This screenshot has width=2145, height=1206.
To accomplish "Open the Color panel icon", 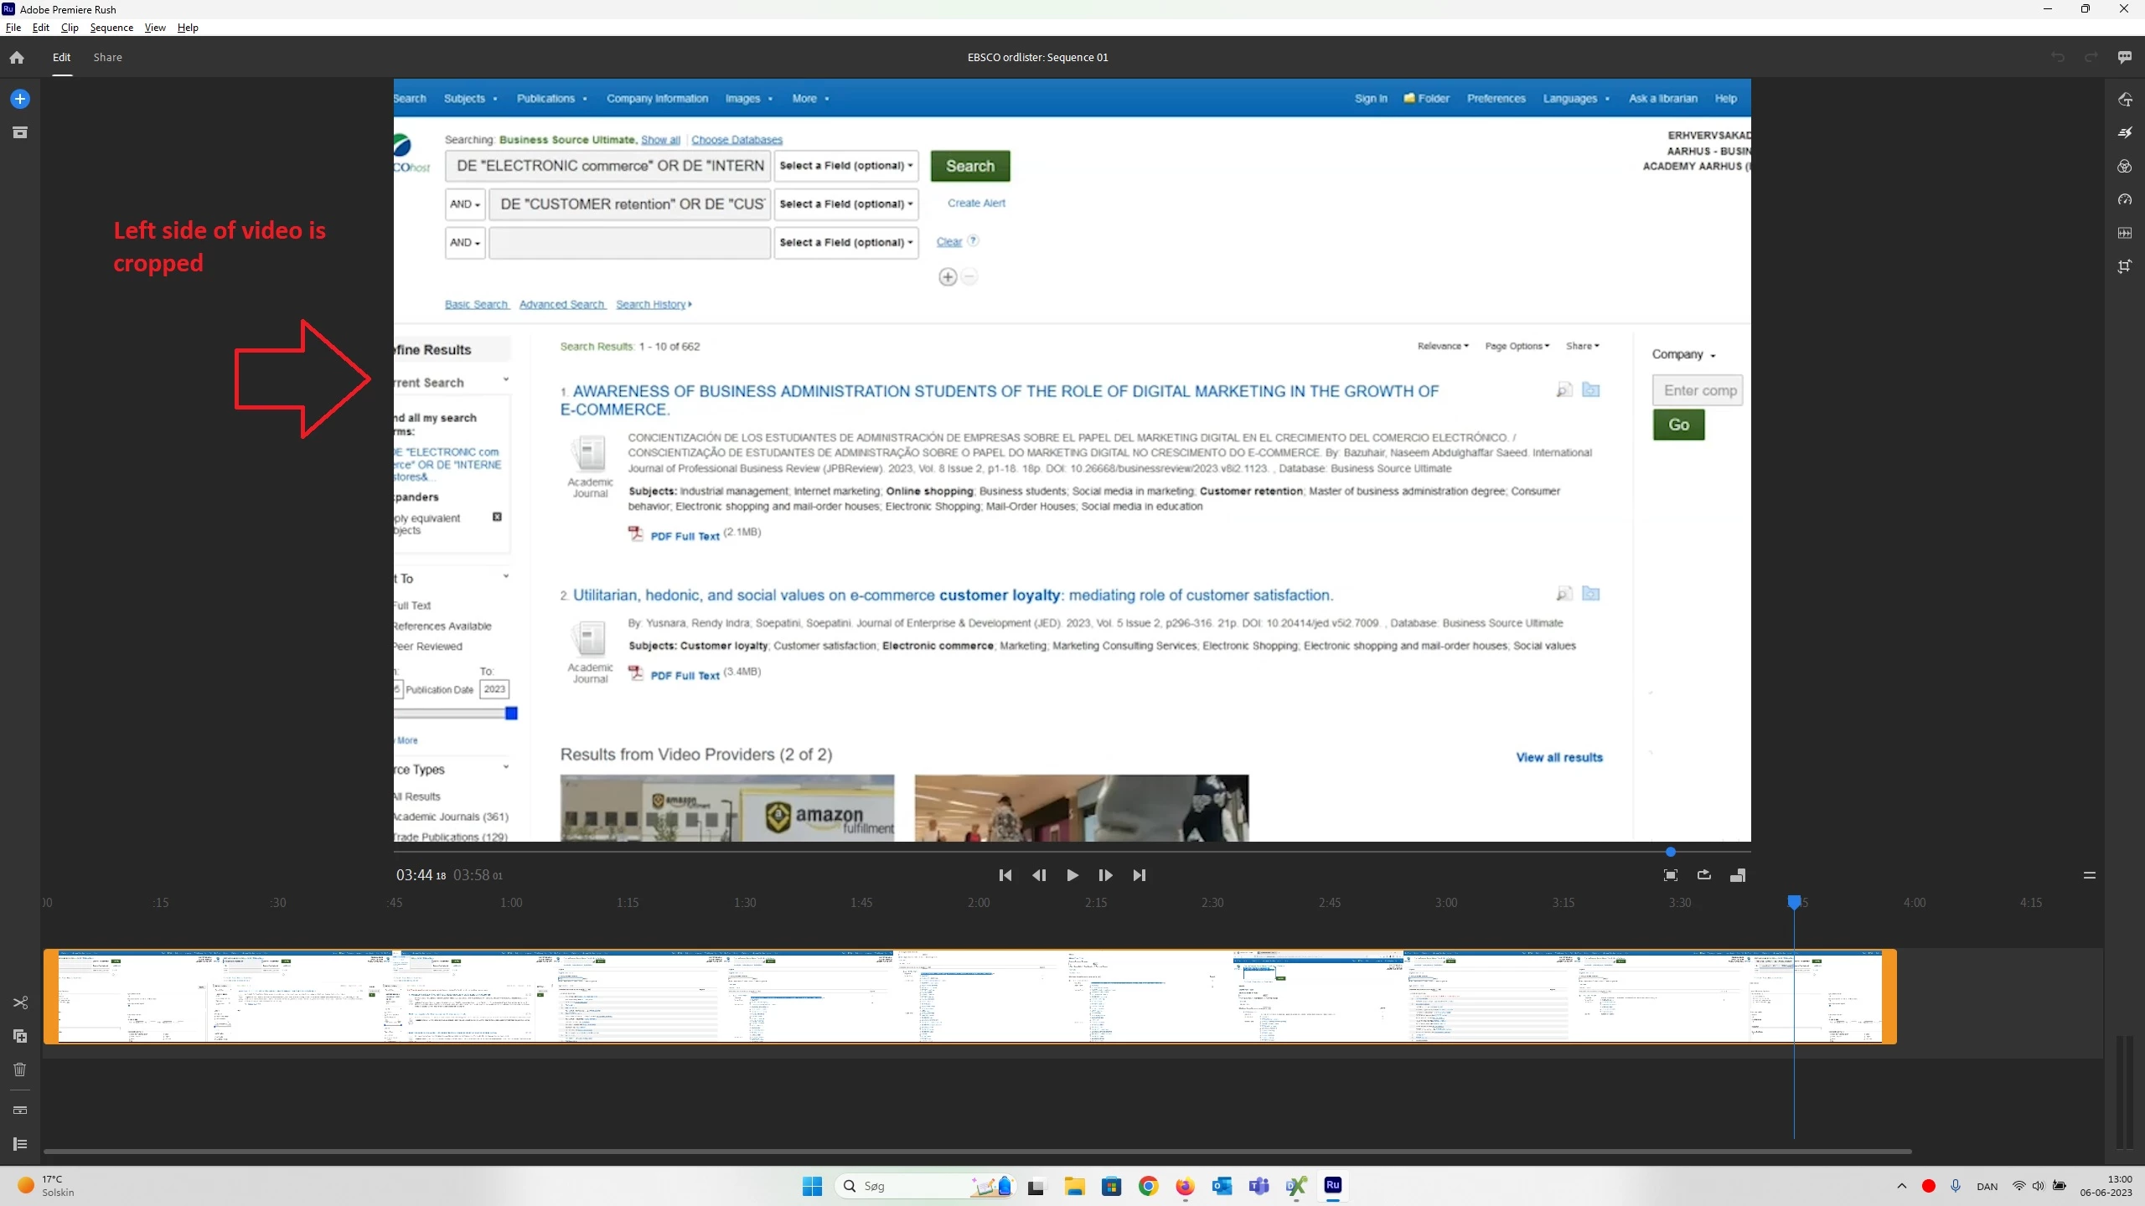I will coord(2125,166).
